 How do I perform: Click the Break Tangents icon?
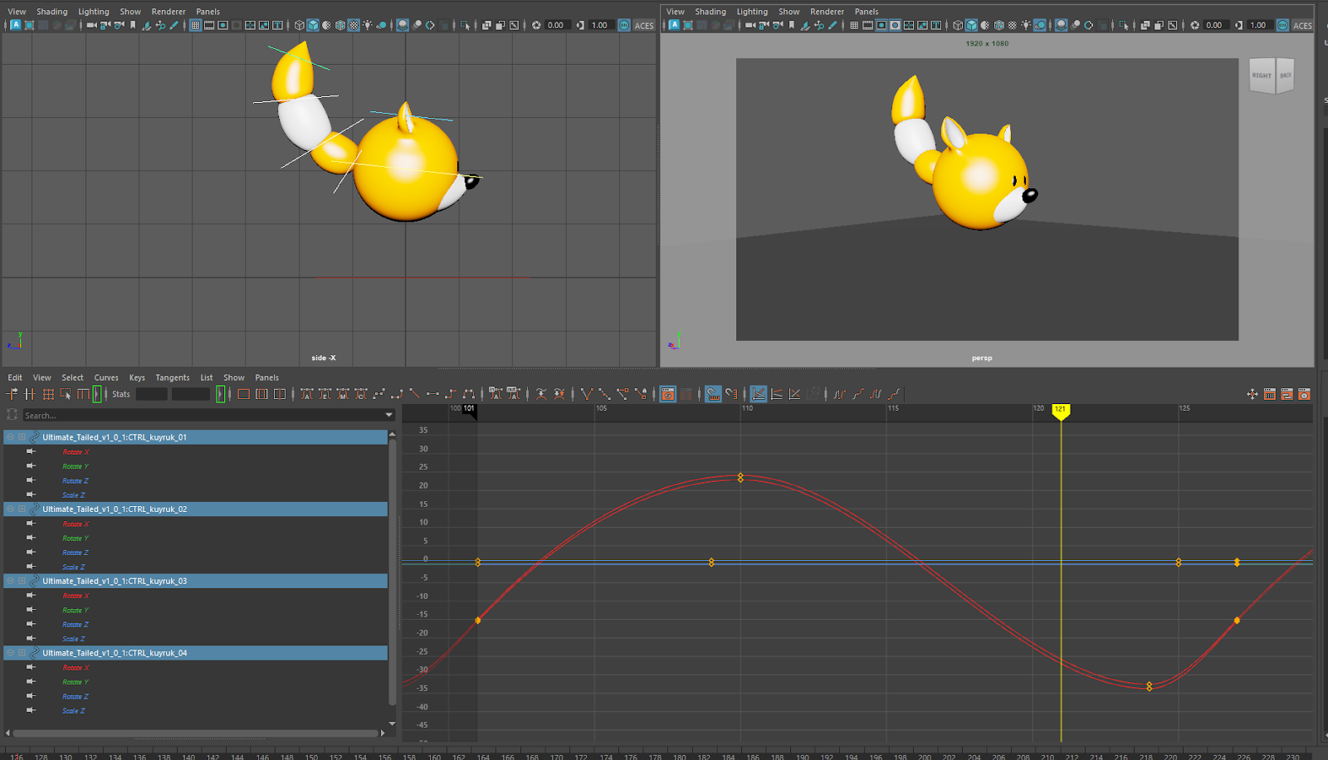tap(587, 394)
